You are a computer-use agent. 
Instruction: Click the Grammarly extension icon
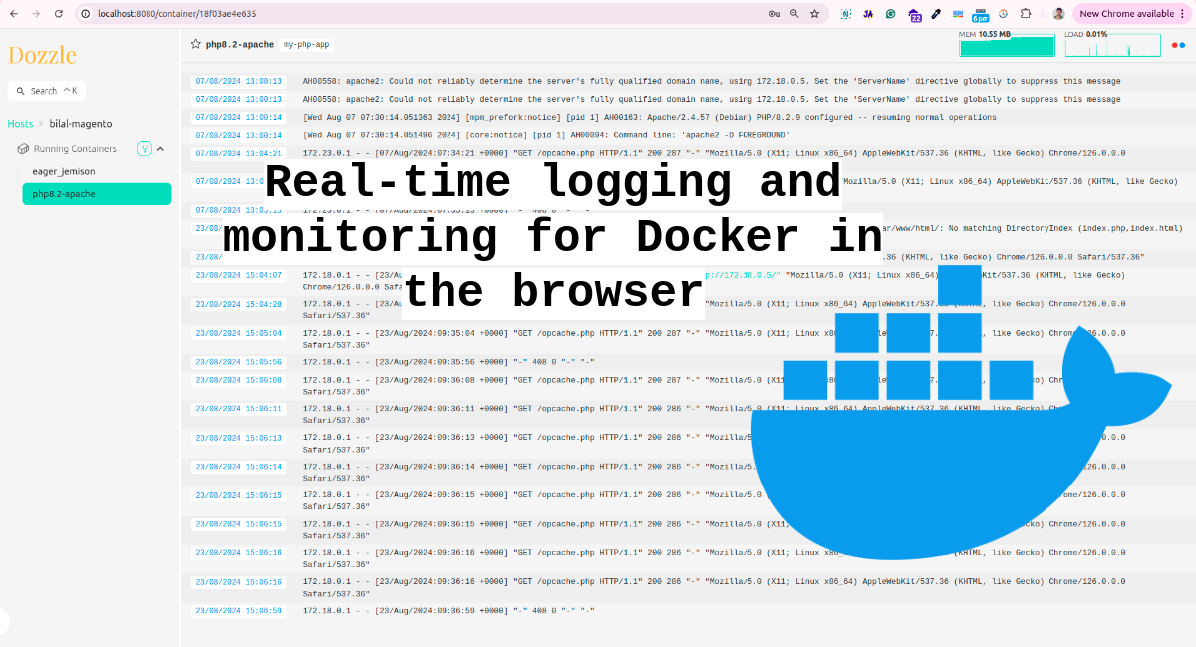(891, 14)
